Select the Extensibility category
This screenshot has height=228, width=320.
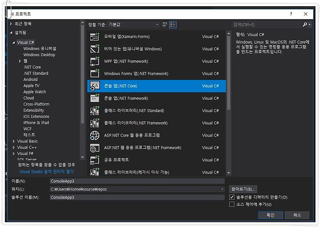(x=33, y=110)
